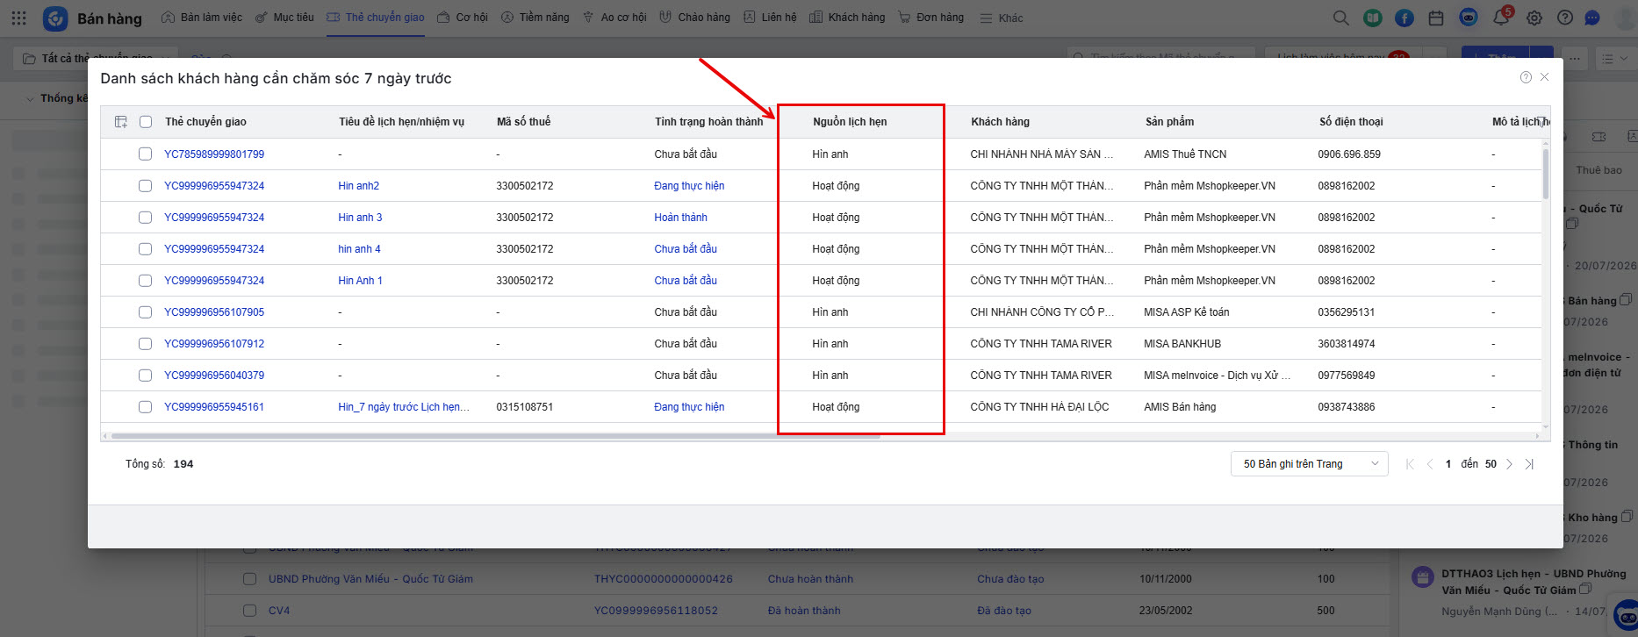Open the Hin anh2 appointment title link

(x=359, y=186)
